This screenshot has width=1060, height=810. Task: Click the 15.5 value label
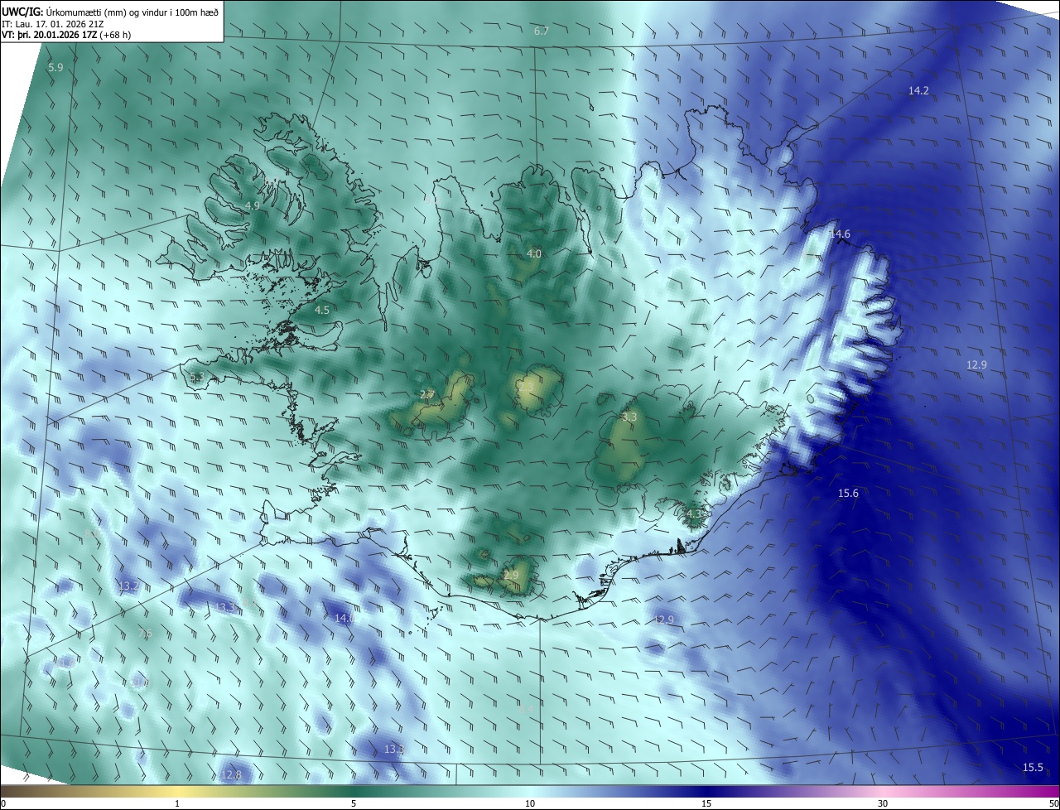1033,768
